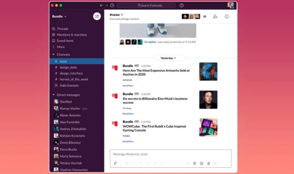Open the shortcuts lightning bolt menu

[115, 163]
